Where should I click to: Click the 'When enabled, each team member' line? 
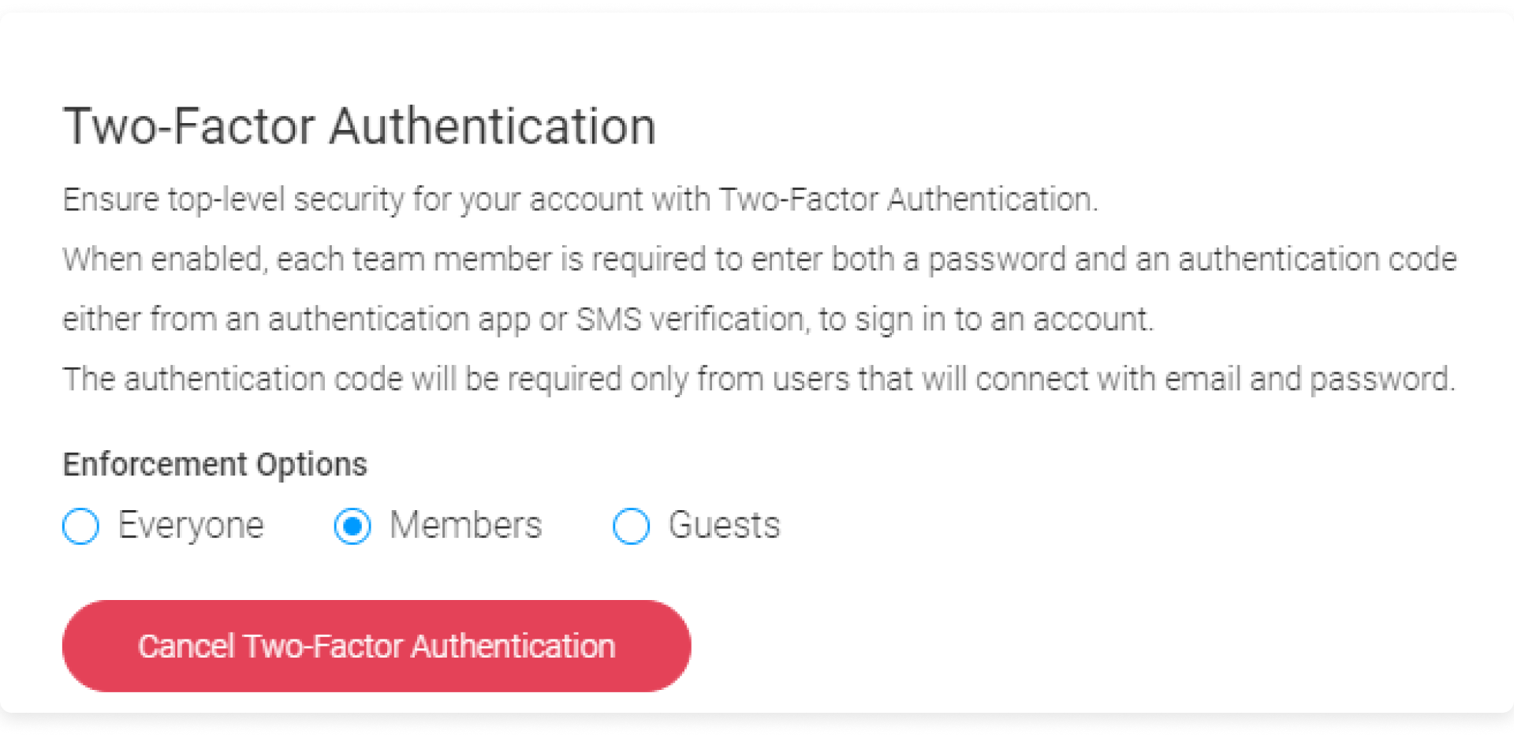pos(759,259)
